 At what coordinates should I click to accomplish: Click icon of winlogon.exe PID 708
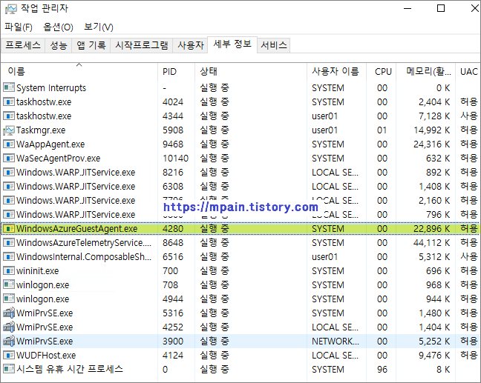tap(9, 284)
